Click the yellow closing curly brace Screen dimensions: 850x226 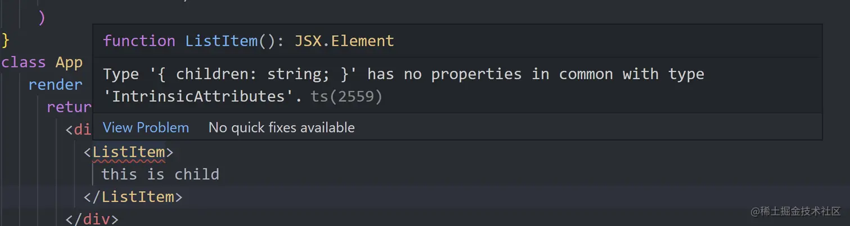[x=6, y=40]
